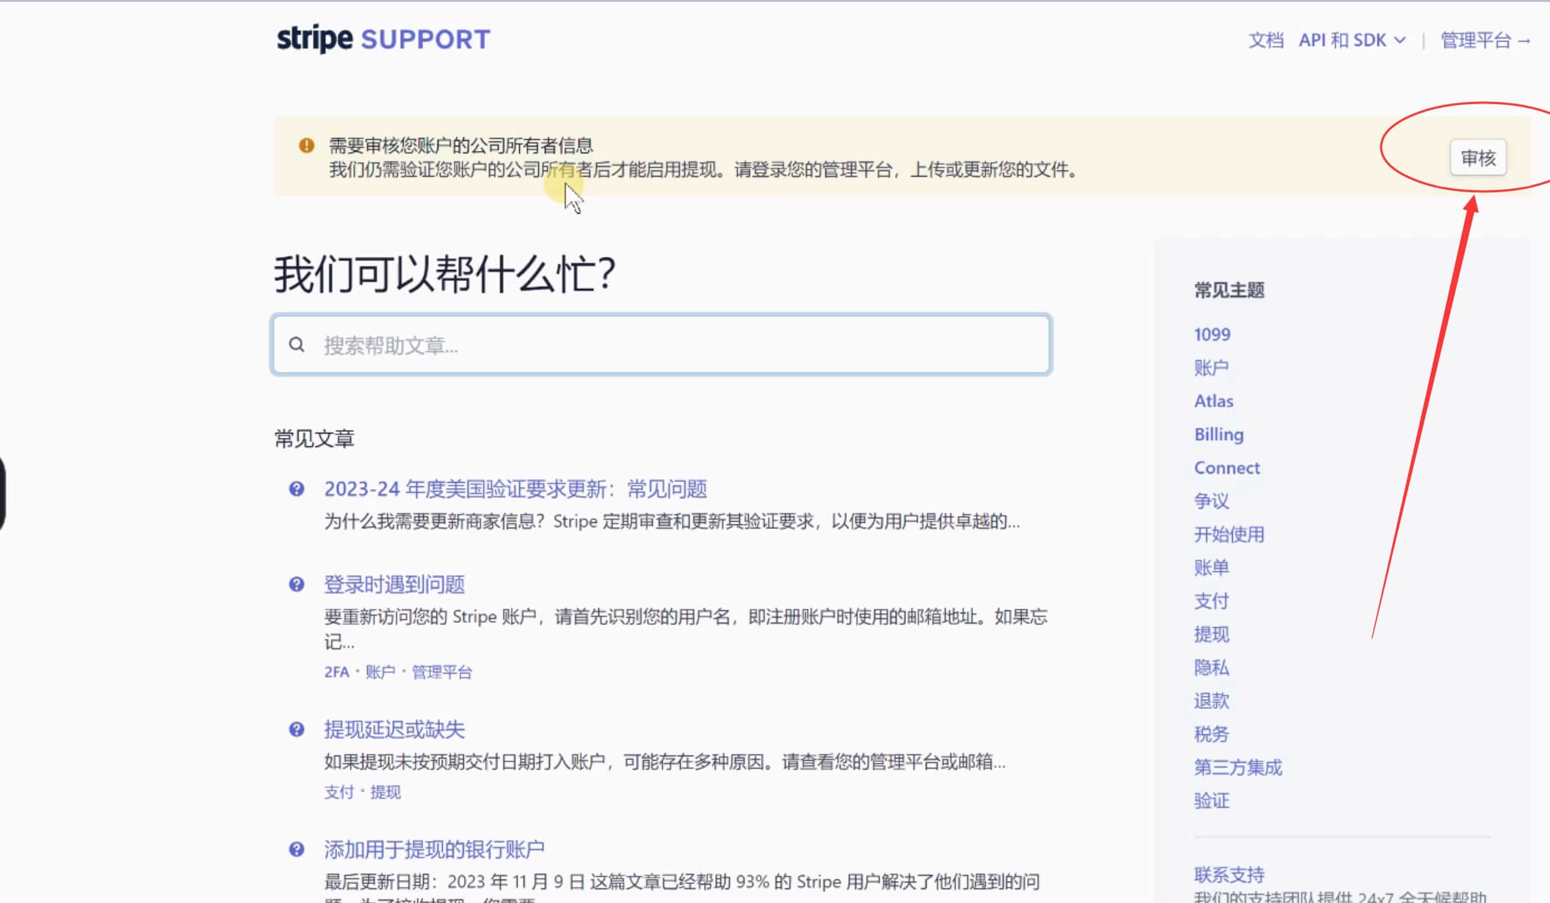This screenshot has width=1550, height=903.
Task: Open the 管理平台 link in header
Action: (1485, 40)
